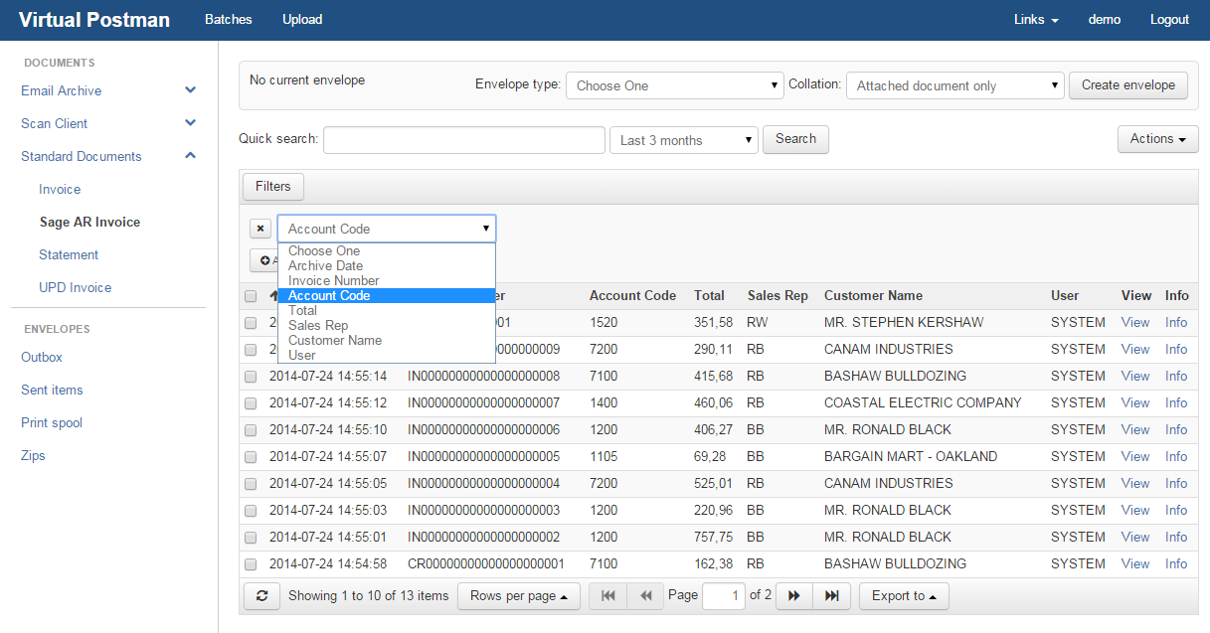
Task: Open View link for MR. STEPHEN KERSHAW
Action: click(1134, 322)
